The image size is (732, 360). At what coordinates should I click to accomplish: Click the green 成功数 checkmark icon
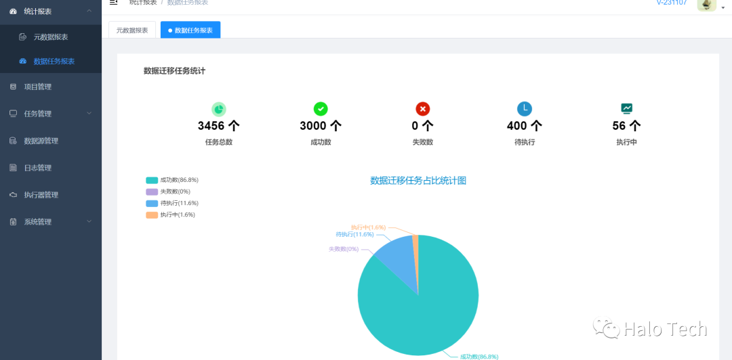pos(321,109)
